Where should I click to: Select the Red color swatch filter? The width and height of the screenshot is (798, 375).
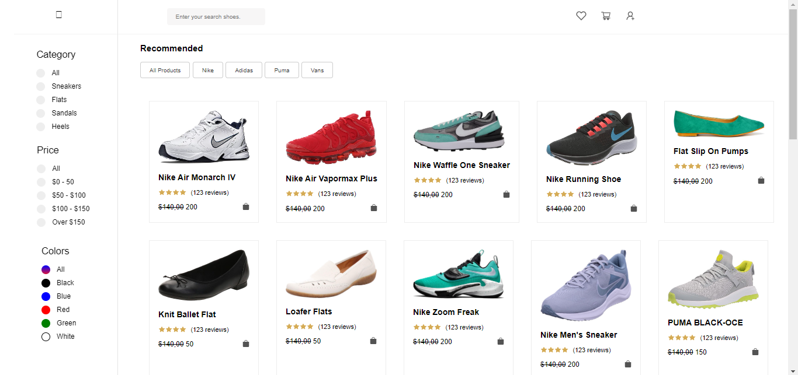[x=46, y=310]
